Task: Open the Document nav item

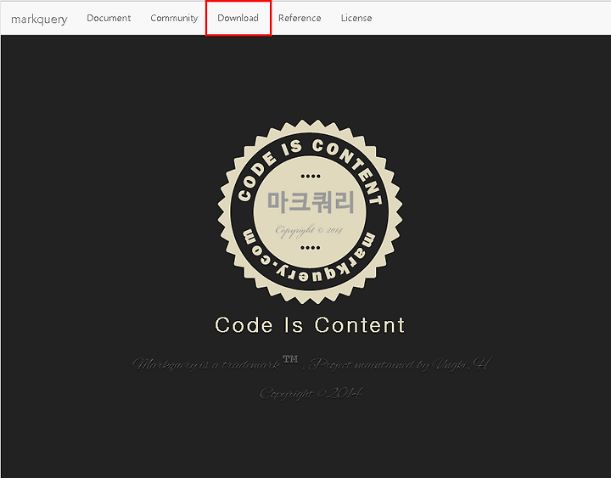Action: click(x=109, y=18)
